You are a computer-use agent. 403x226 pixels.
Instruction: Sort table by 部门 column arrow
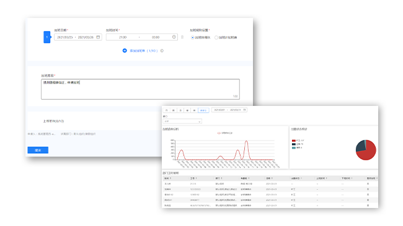point(221,178)
